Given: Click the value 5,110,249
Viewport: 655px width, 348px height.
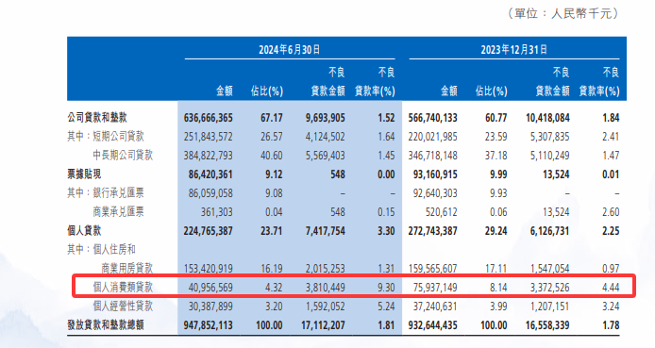Looking at the screenshot, I should tap(549, 156).
